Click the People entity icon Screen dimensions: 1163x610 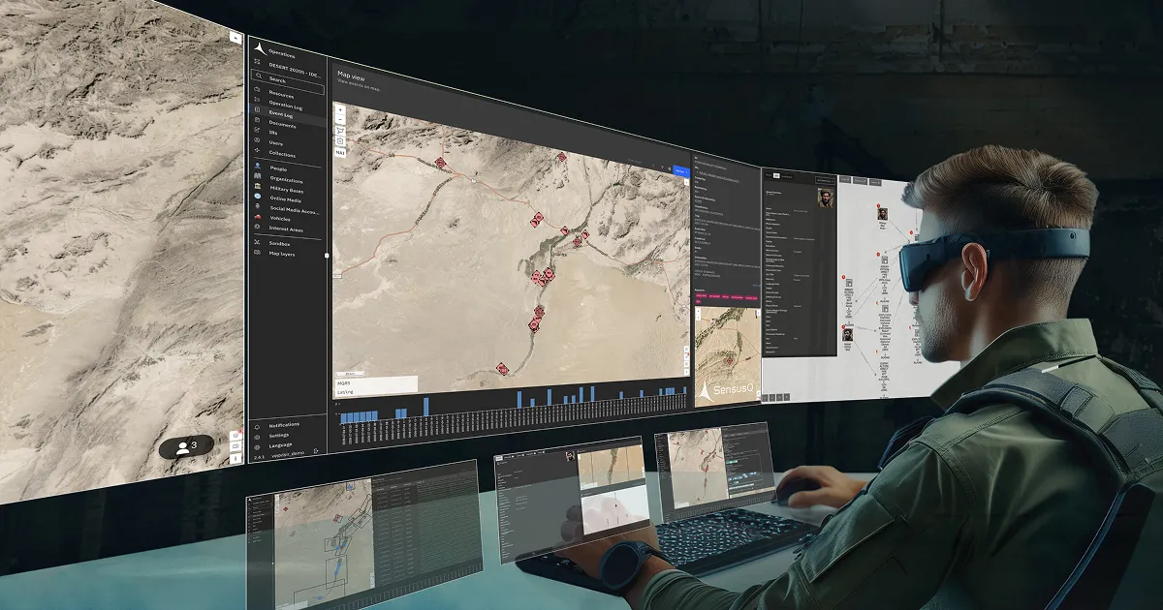pos(257,166)
